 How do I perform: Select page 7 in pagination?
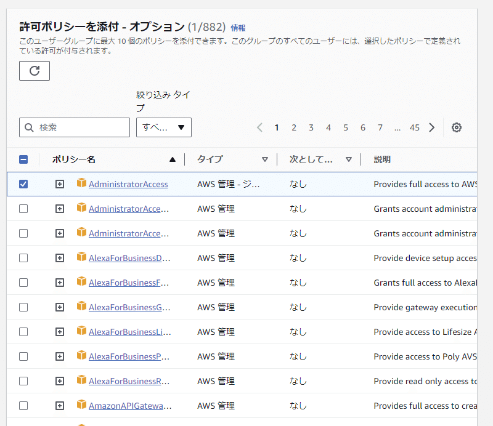(x=380, y=127)
